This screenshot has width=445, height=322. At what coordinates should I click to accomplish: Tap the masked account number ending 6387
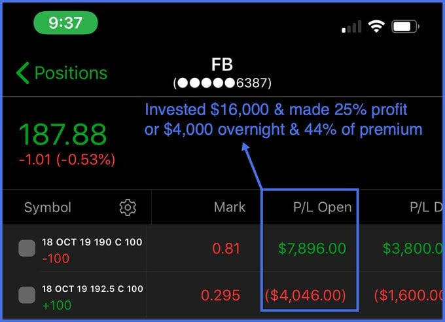[x=222, y=83]
